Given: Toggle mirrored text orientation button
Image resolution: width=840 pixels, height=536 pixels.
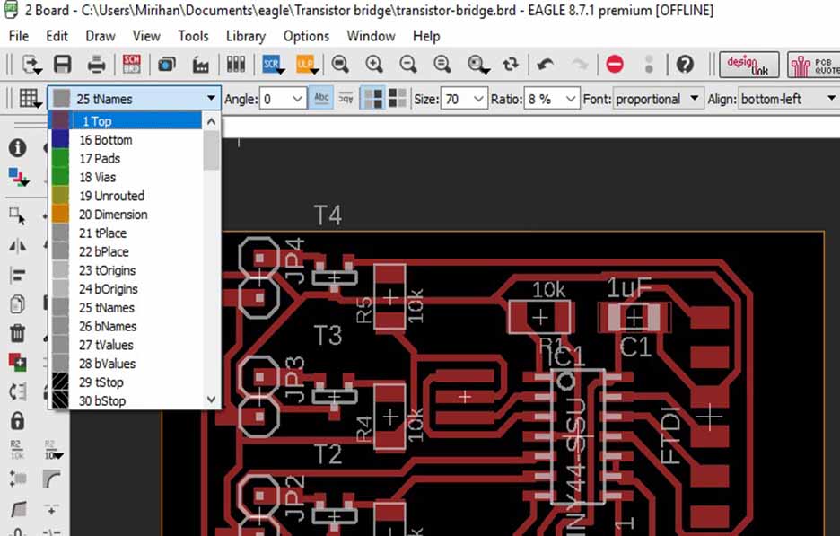Looking at the screenshot, I should [x=346, y=99].
